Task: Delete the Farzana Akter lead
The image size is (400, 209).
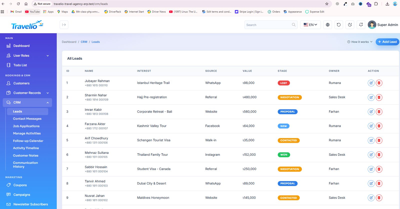Action: click(x=379, y=126)
